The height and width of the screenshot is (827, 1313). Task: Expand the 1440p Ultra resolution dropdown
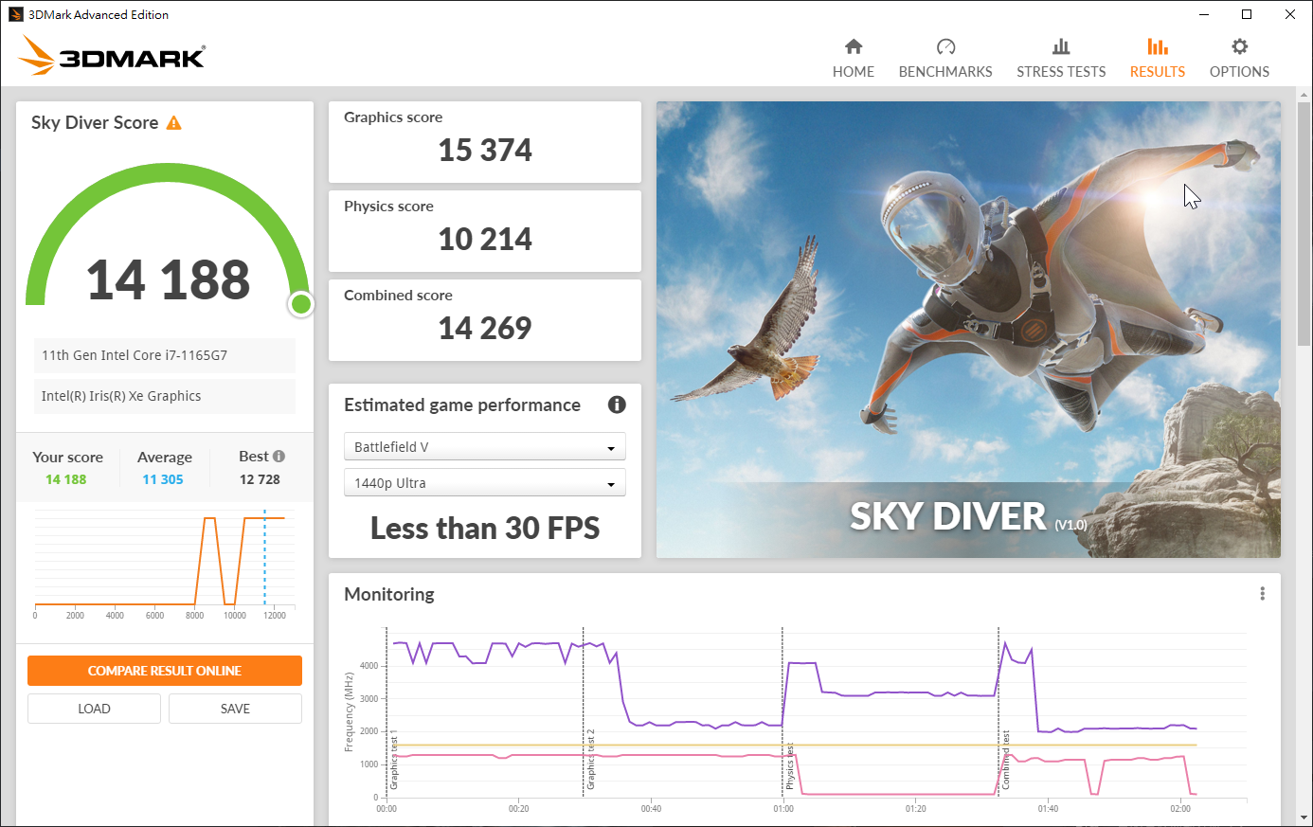pyautogui.click(x=484, y=483)
